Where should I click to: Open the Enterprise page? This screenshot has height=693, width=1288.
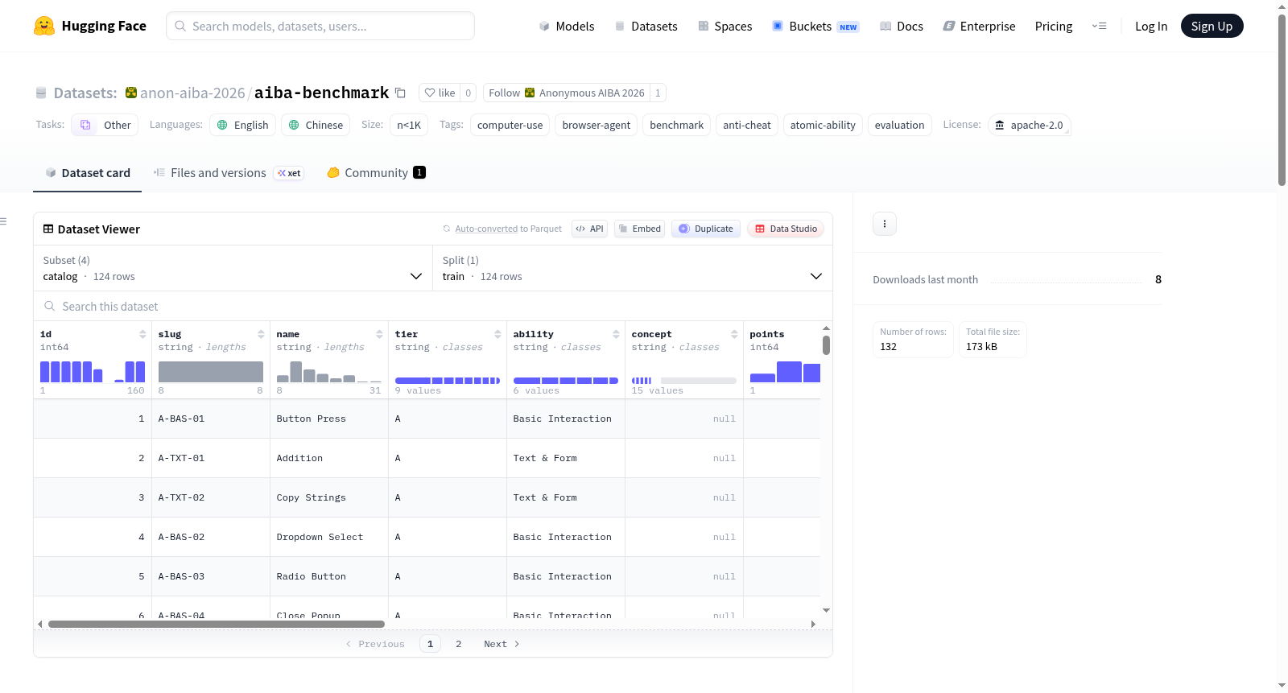point(979,26)
